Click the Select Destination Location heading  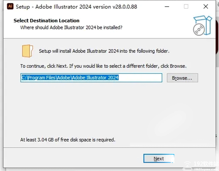click(x=46, y=21)
